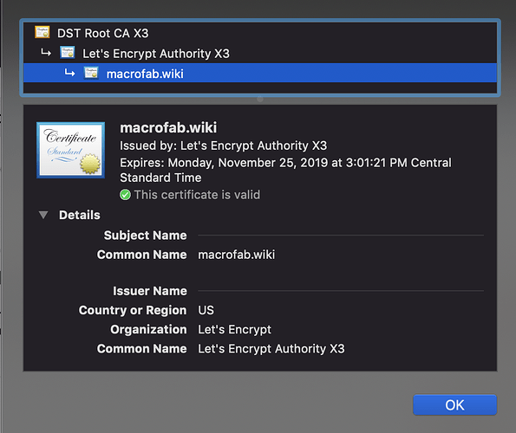Select Let's Encrypt Authority X3 in chain
The height and width of the screenshot is (433, 516).
coord(260,53)
